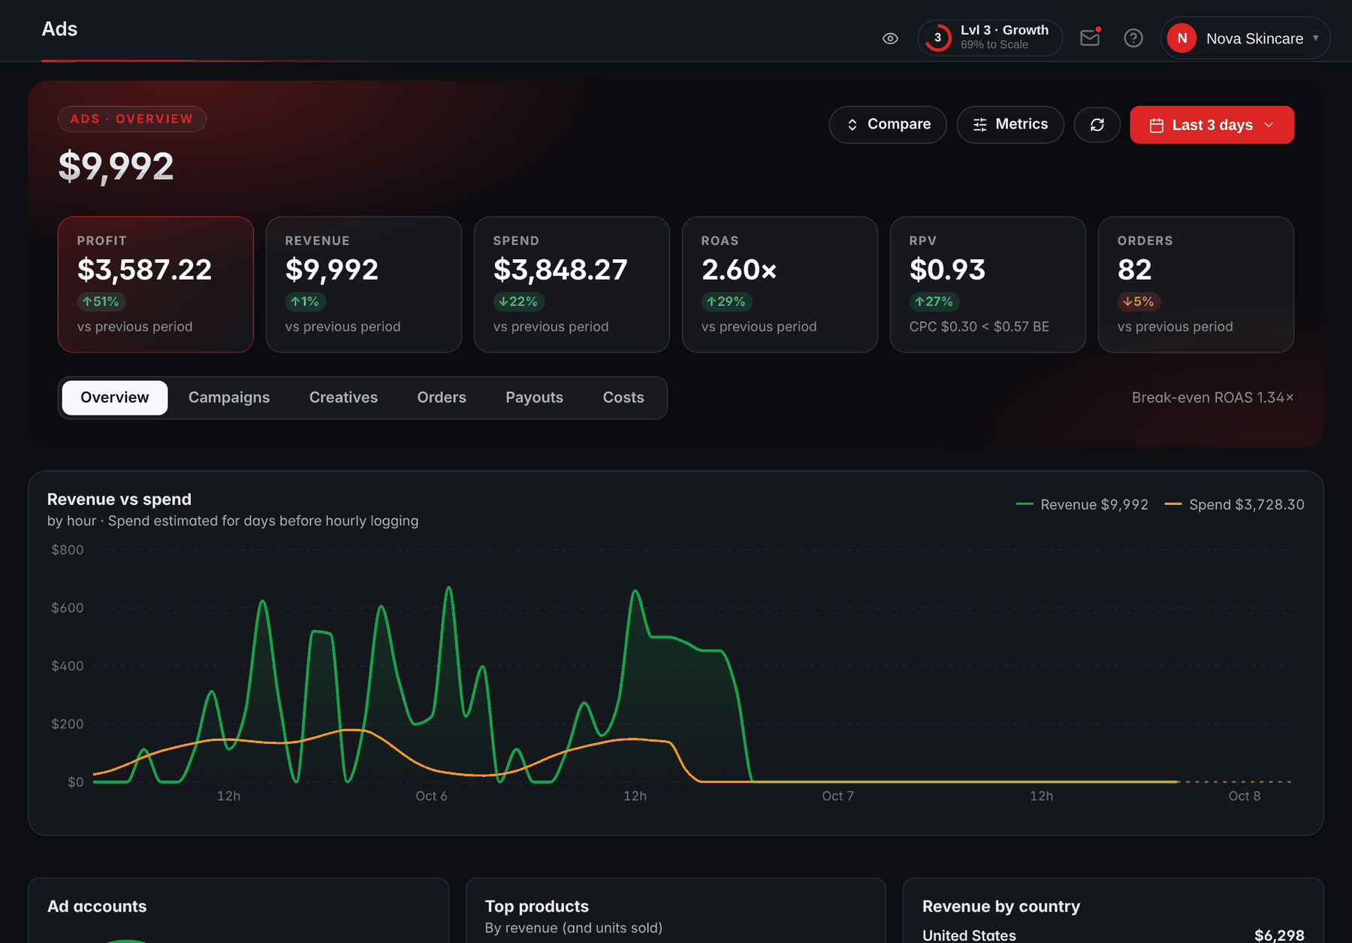Click the United States country row
Screen dimensions: 1352x943
(x=1113, y=935)
